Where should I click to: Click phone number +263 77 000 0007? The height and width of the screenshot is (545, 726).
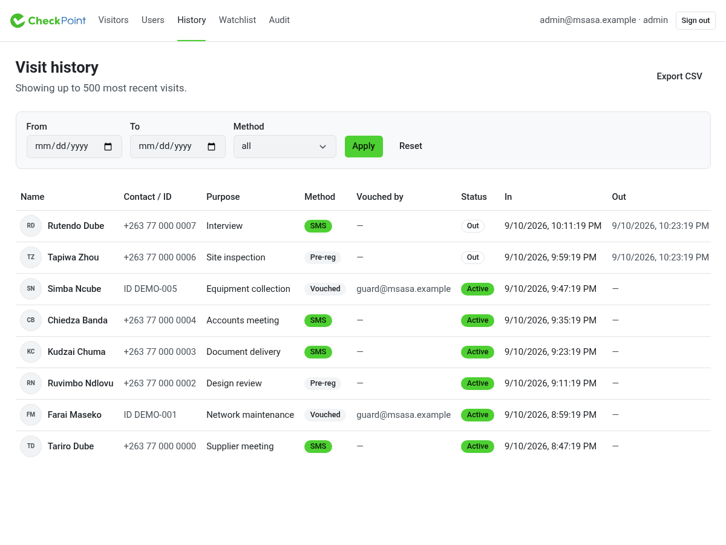tap(160, 226)
